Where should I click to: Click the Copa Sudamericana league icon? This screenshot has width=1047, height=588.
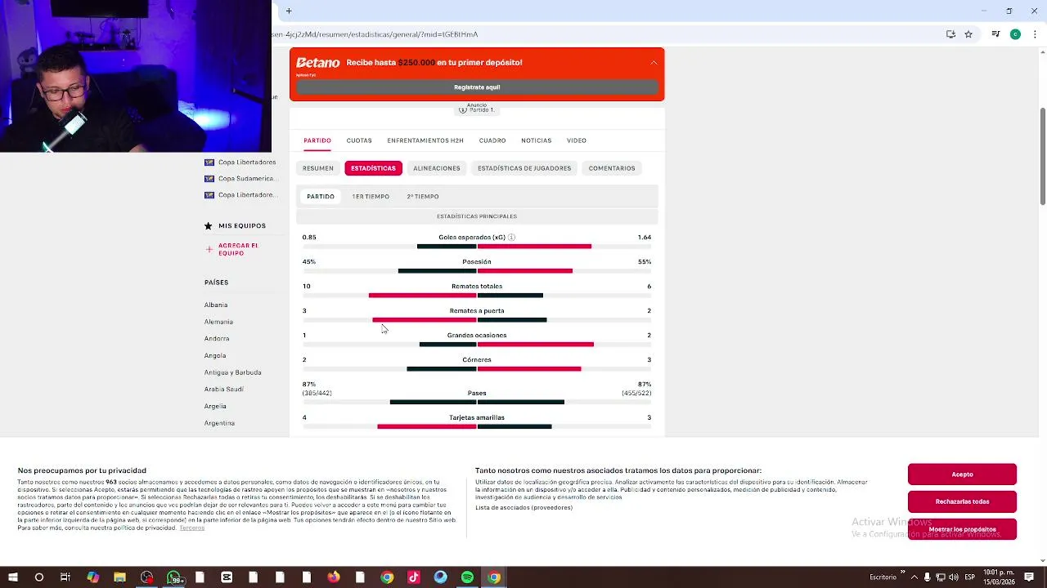(x=209, y=179)
